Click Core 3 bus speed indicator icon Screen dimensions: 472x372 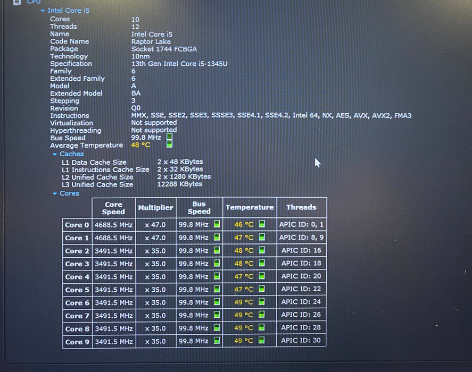(x=217, y=263)
